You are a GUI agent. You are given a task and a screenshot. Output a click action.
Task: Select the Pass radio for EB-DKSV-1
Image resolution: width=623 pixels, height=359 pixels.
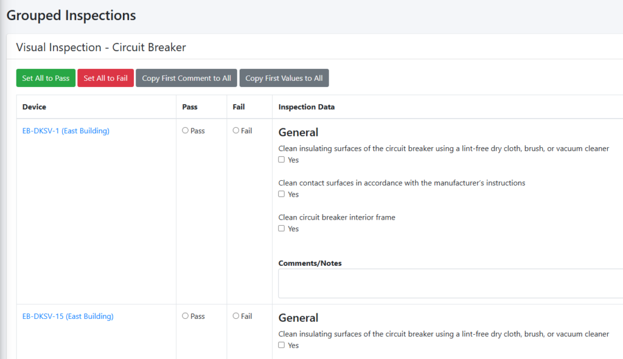click(x=186, y=131)
